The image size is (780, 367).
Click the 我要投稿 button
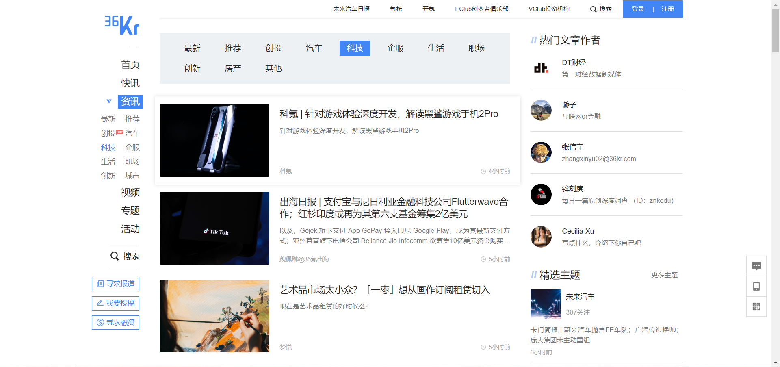coord(116,303)
